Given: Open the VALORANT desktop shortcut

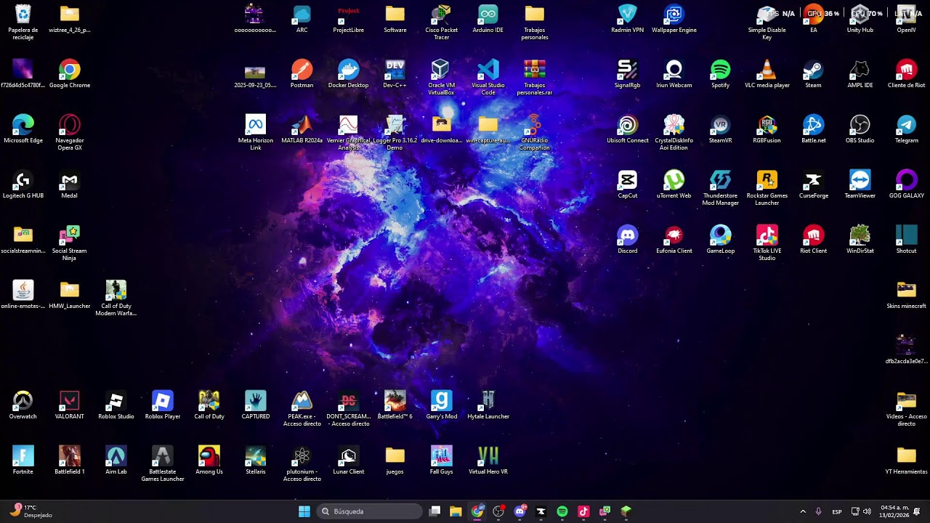Looking at the screenshot, I should pos(70,402).
